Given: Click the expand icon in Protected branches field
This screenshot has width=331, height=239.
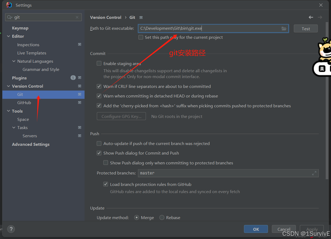Looking at the screenshot, I should [314, 173].
